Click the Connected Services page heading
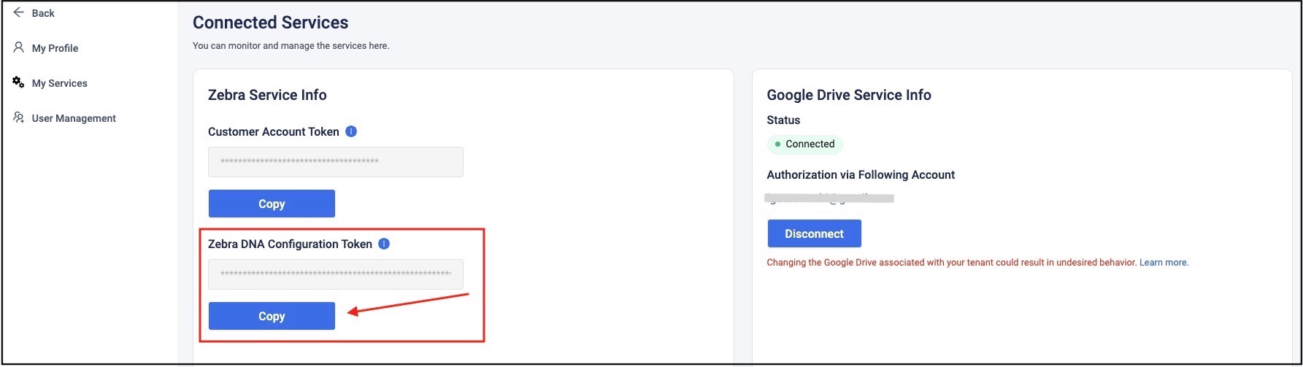 click(x=270, y=23)
